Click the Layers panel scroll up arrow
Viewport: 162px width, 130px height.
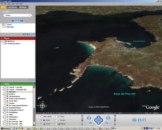pyautogui.click(x=34, y=87)
